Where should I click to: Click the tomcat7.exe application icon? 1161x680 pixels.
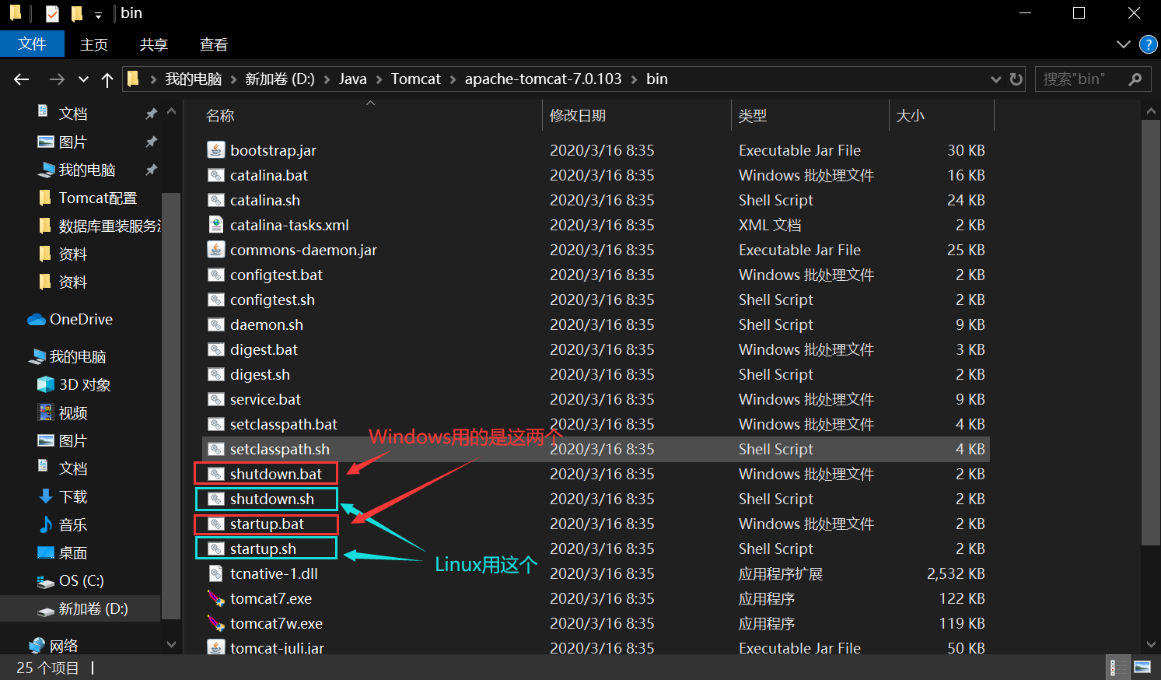pyautogui.click(x=216, y=598)
